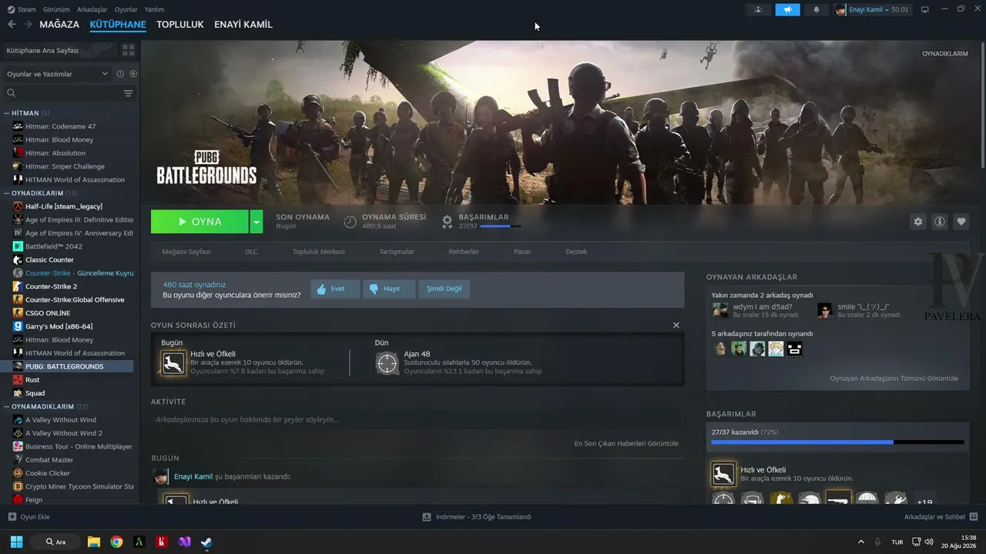Switch to Big Picture mode icon
Viewport: 986px width, 554px height.
tap(925, 9)
